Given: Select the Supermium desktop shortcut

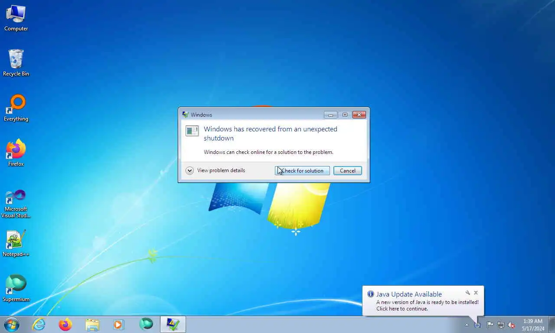Looking at the screenshot, I should click(x=16, y=288).
